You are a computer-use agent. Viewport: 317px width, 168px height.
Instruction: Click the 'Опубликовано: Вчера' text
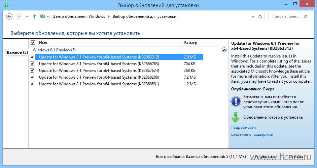tap(253, 89)
